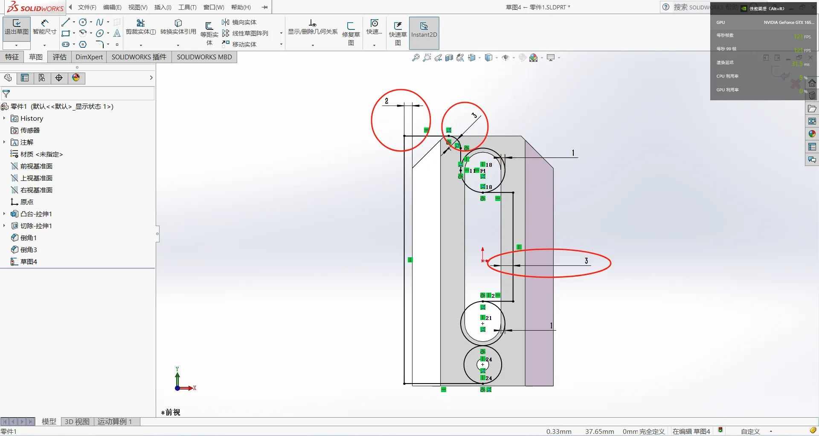
Task: Click the Zoom to Fit magnifier icon
Action: click(x=416, y=58)
